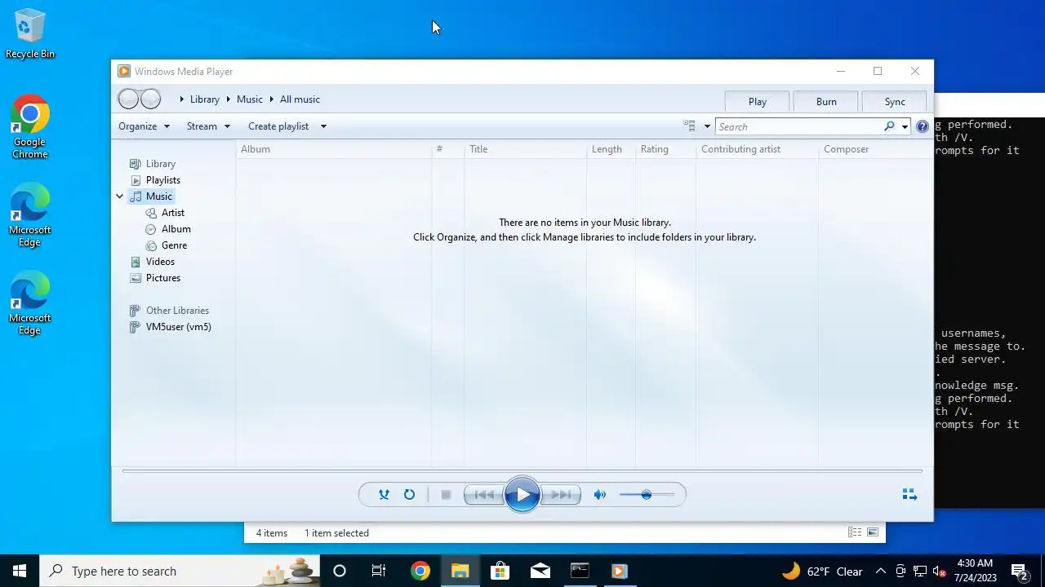The width and height of the screenshot is (1045, 587).
Task: Expand the View options dropdown arrow
Action: 707,126
